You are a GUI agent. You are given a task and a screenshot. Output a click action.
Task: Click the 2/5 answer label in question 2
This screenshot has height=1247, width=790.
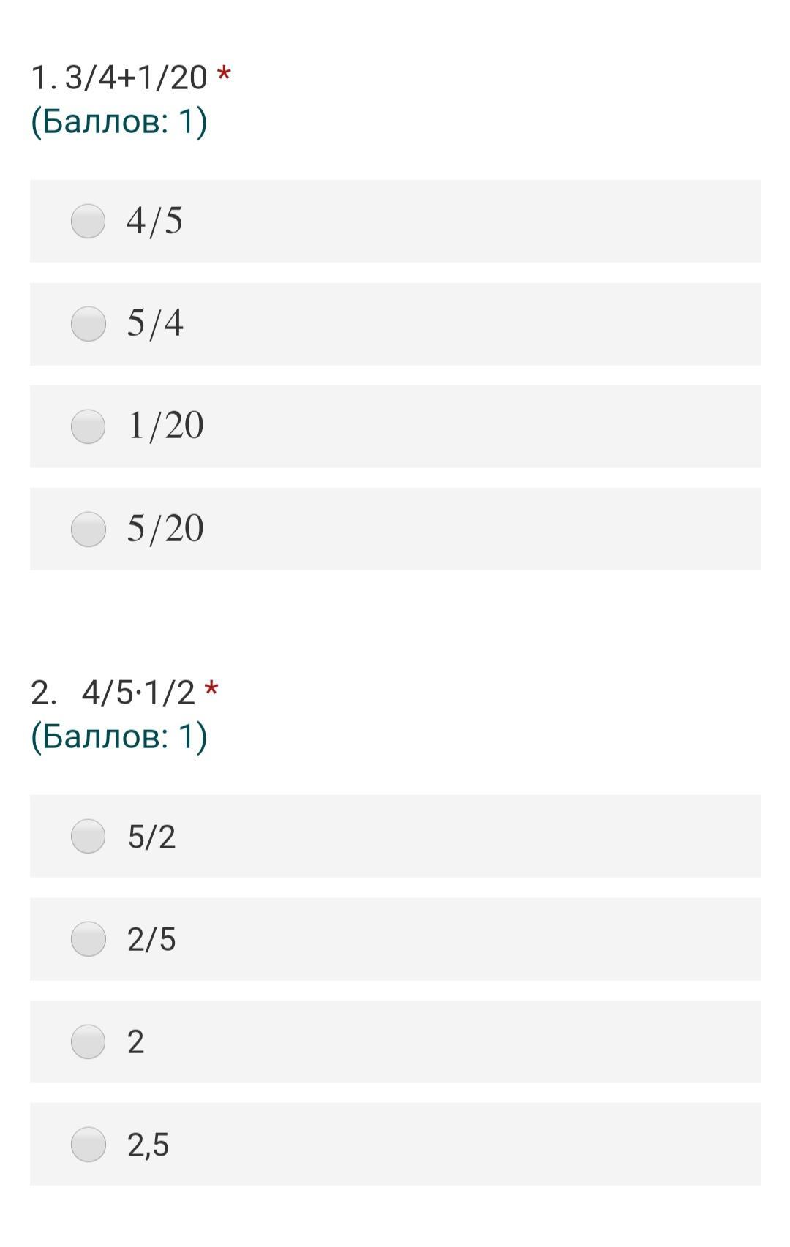click(151, 939)
